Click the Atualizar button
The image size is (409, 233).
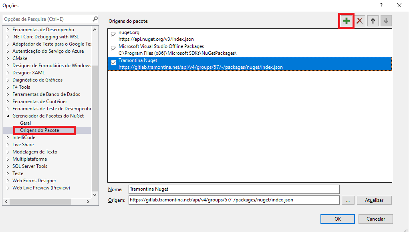pyautogui.click(x=374, y=200)
